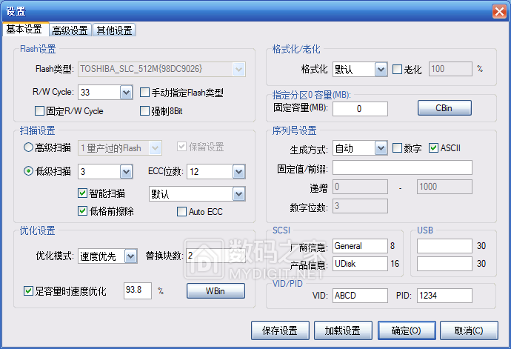
Task: Open the 优化模式 dropdown
Action: click(x=130, y=256)
